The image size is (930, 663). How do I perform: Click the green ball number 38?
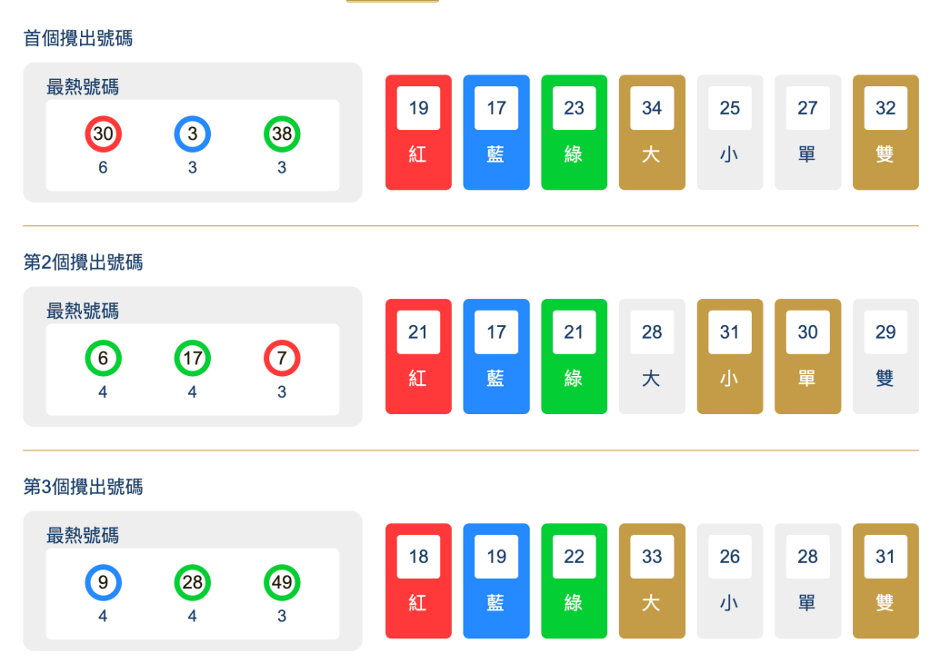click(x=282, y=135)
